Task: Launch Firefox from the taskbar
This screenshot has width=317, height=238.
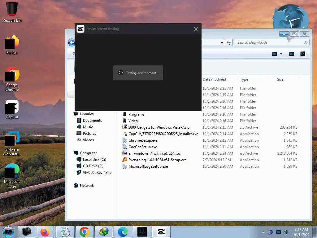Action: (x=45, y=232)
